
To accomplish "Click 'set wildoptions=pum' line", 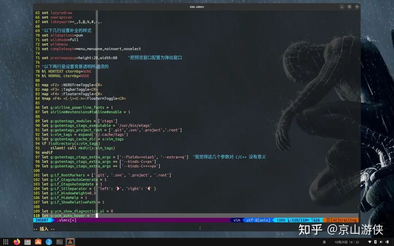I will click(62, 35).
